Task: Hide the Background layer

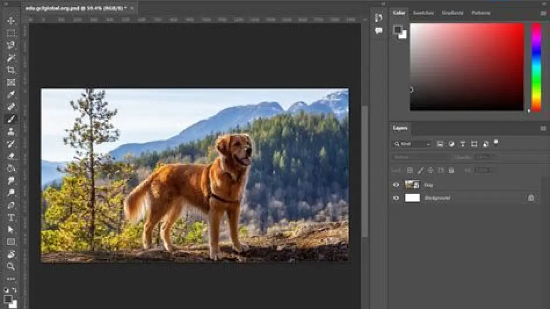Action: point(396,198)
